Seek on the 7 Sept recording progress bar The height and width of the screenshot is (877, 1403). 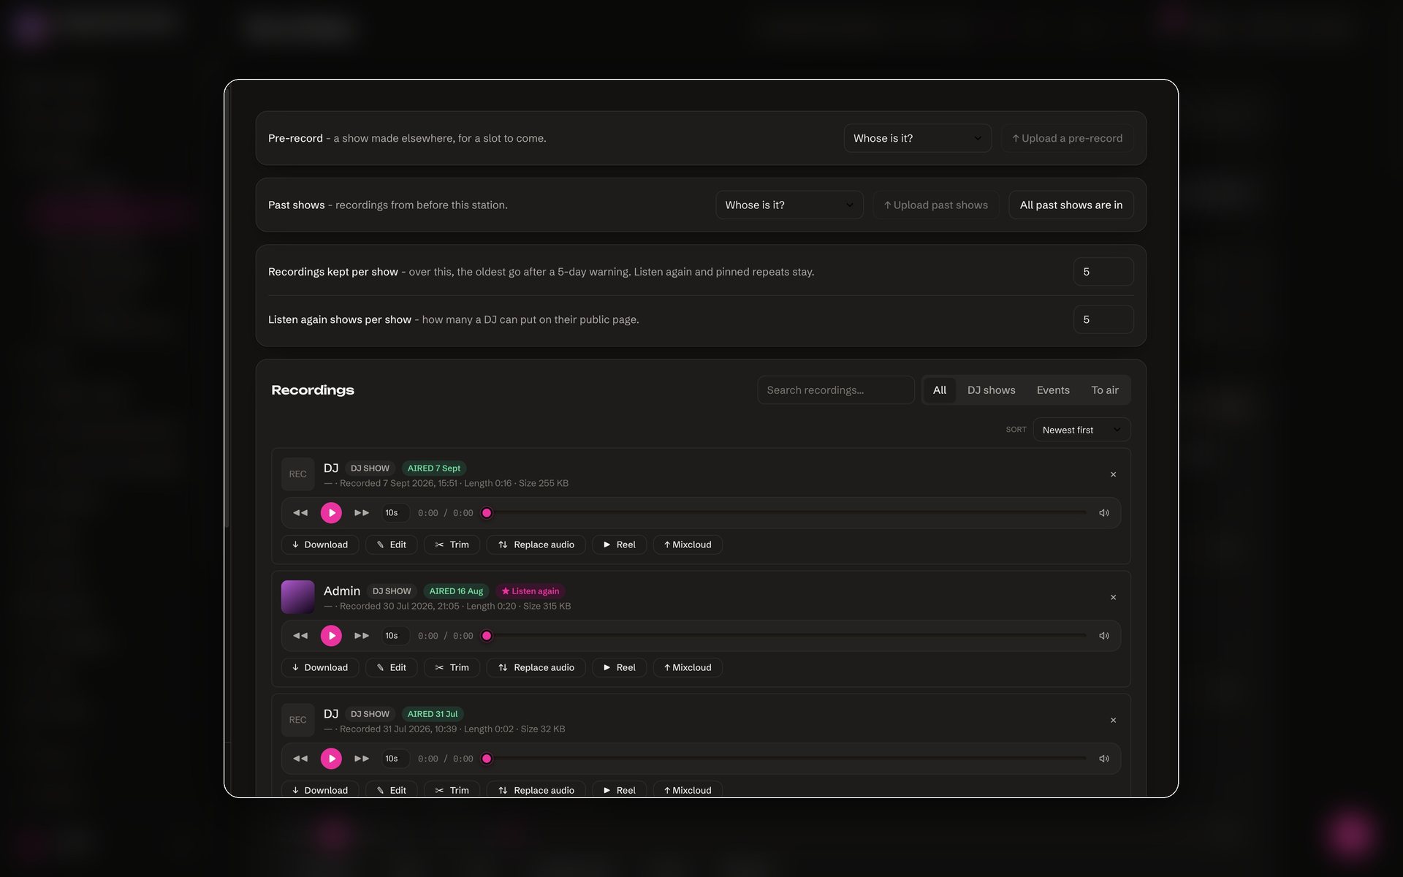(783, 513)
